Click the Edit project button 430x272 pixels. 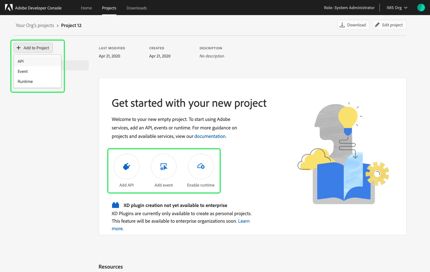tap(389, 25)
